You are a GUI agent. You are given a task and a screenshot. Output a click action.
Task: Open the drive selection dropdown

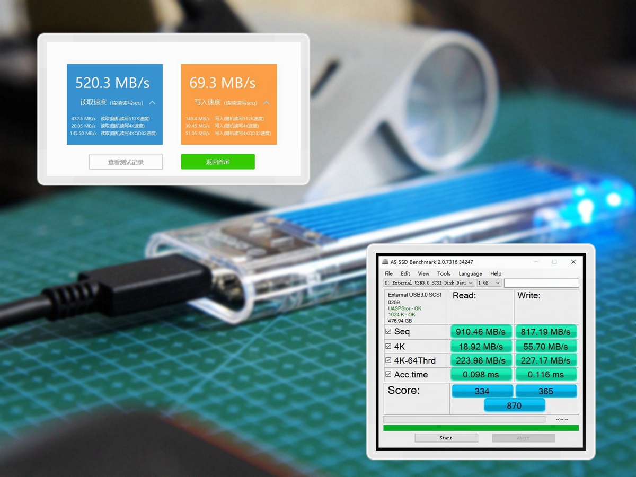click(x=429, y=283)
